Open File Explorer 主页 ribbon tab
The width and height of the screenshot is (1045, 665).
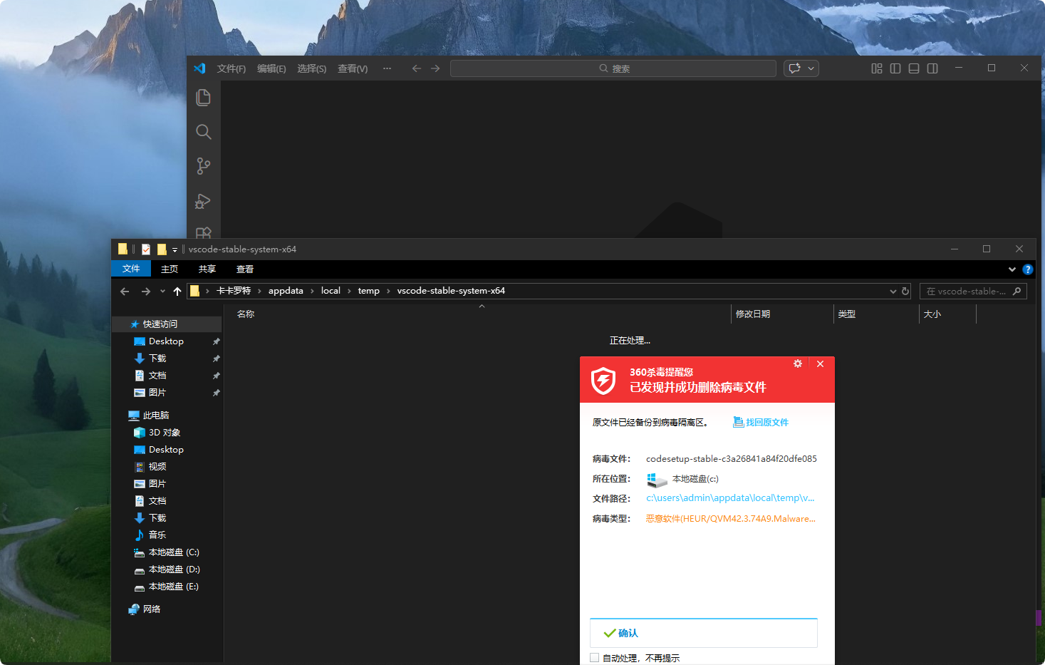pos(170,269)
